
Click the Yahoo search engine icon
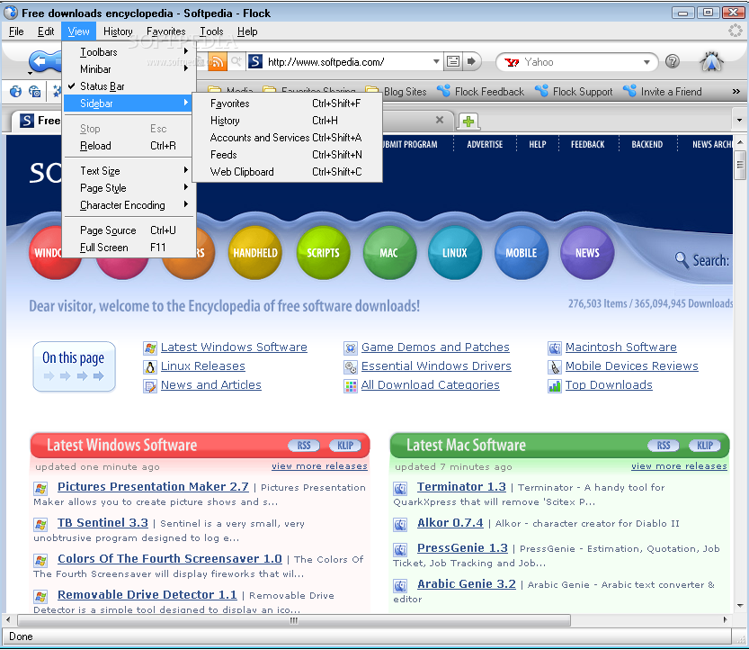pos(513,62)
